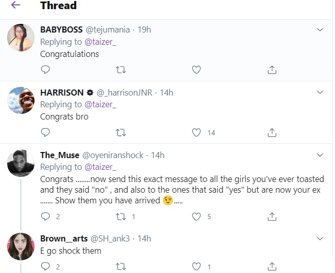Retweet The_Muse's tweet
The height and width of the screenshot is (273, 335).
(121, 217)
